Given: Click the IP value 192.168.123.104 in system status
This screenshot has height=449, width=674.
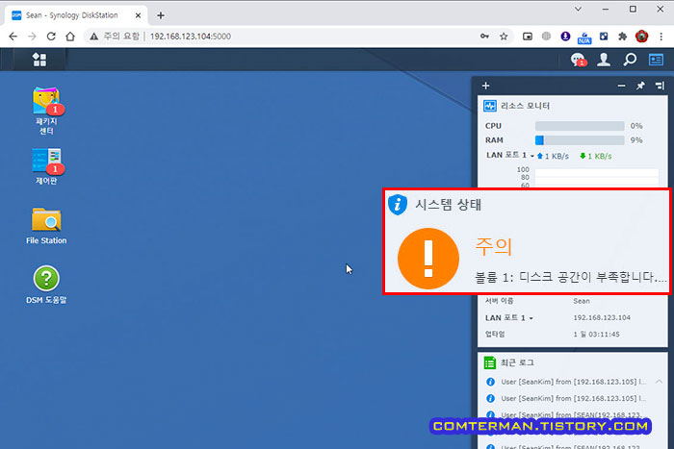Looking at the screenshot, I should point(602,317).
